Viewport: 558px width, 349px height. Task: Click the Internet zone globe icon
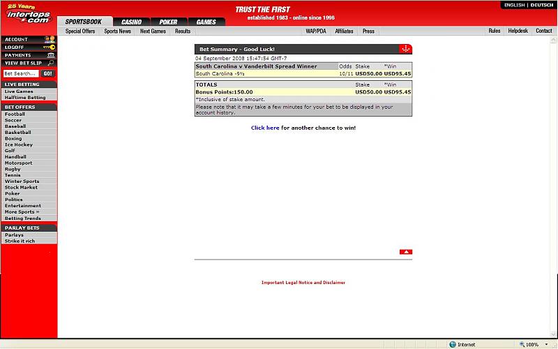453,344
